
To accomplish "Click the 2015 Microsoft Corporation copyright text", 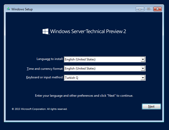I will [x=39, y=109].
